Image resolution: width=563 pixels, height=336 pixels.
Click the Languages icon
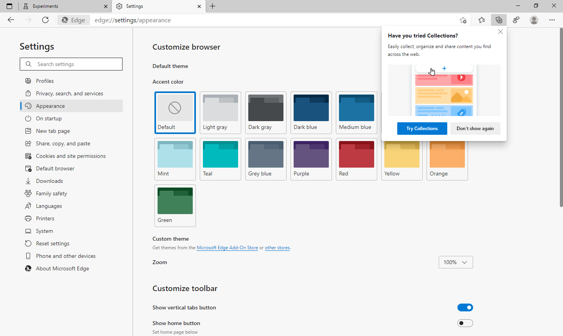pyautogui.click(x=28, y=206)
